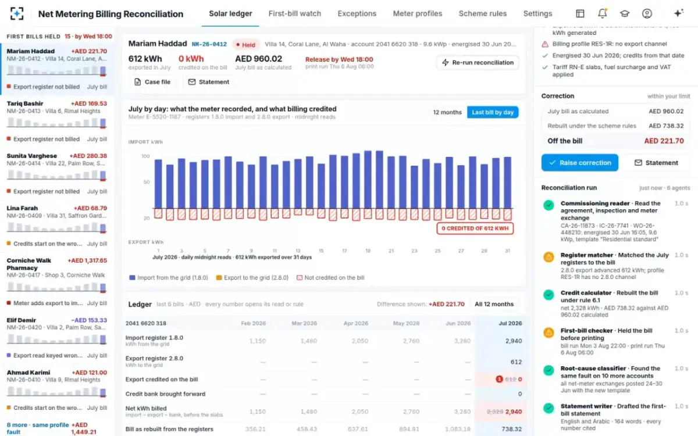Open the Exceptions tab
698x436 pixels.
point(357,13)
